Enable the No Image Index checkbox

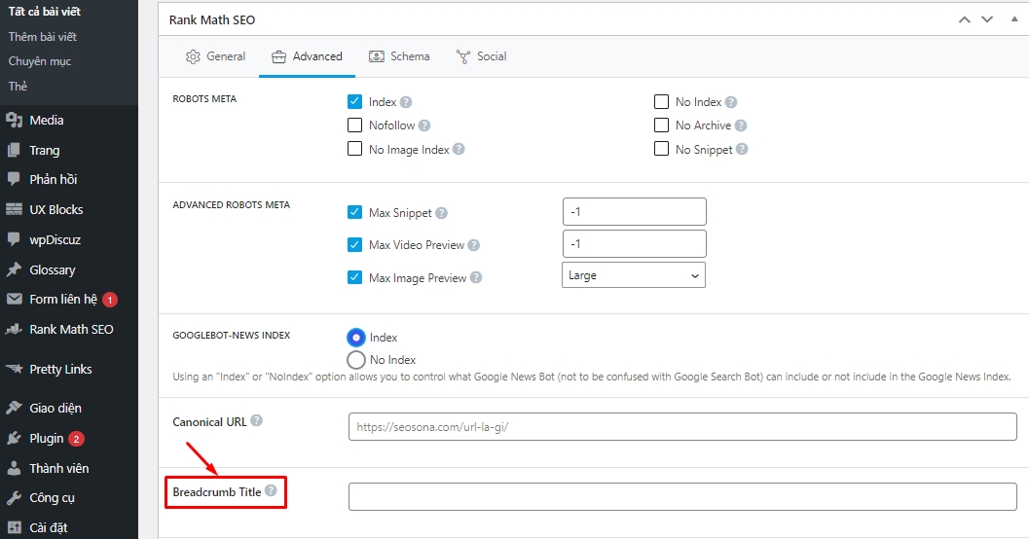pos(354,149)
